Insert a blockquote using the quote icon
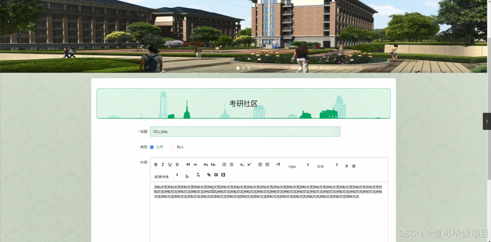The height and width of the screenshot is (242, 491). coord(188,165)
